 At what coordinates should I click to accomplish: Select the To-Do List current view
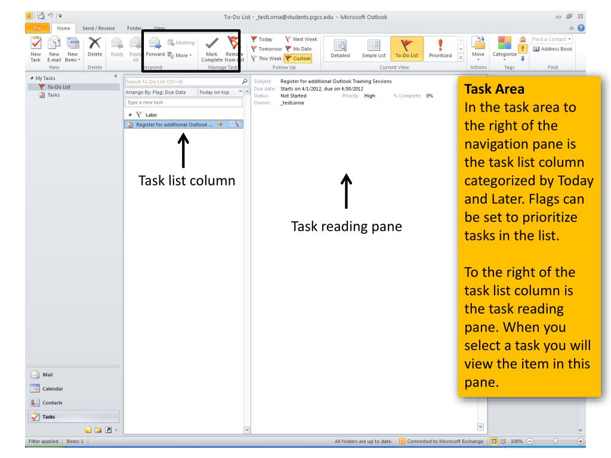point(407,49)
